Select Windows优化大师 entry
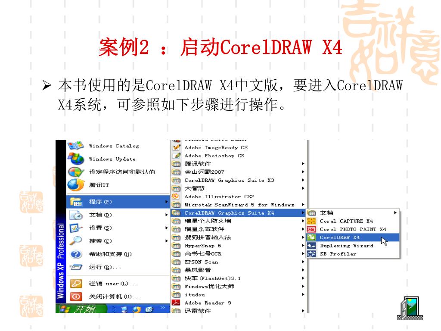441x331 pixels. click(x=239, y=286)
